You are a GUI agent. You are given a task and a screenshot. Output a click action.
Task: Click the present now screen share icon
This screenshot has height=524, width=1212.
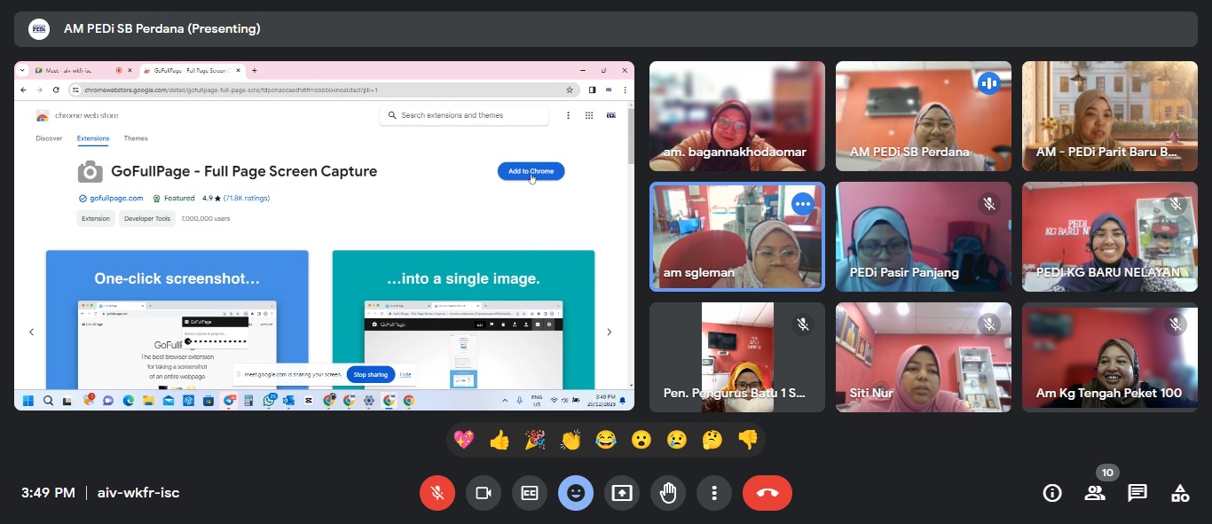(x=622, y=493)
